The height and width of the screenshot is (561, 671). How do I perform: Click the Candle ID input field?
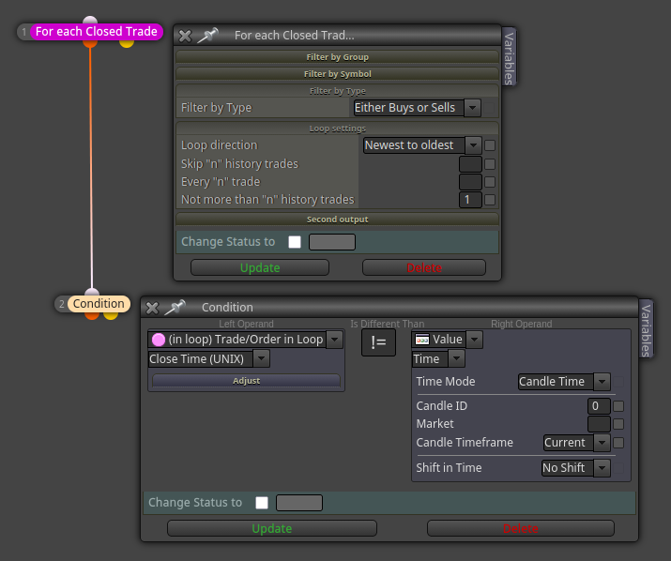[x=599, y=406]
